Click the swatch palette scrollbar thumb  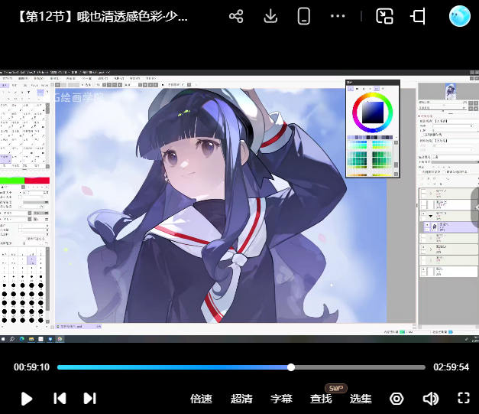396,165
